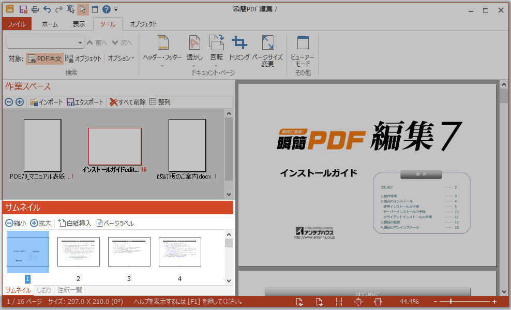Shrink workspace thumbnails with minus icon

point(9,102)
